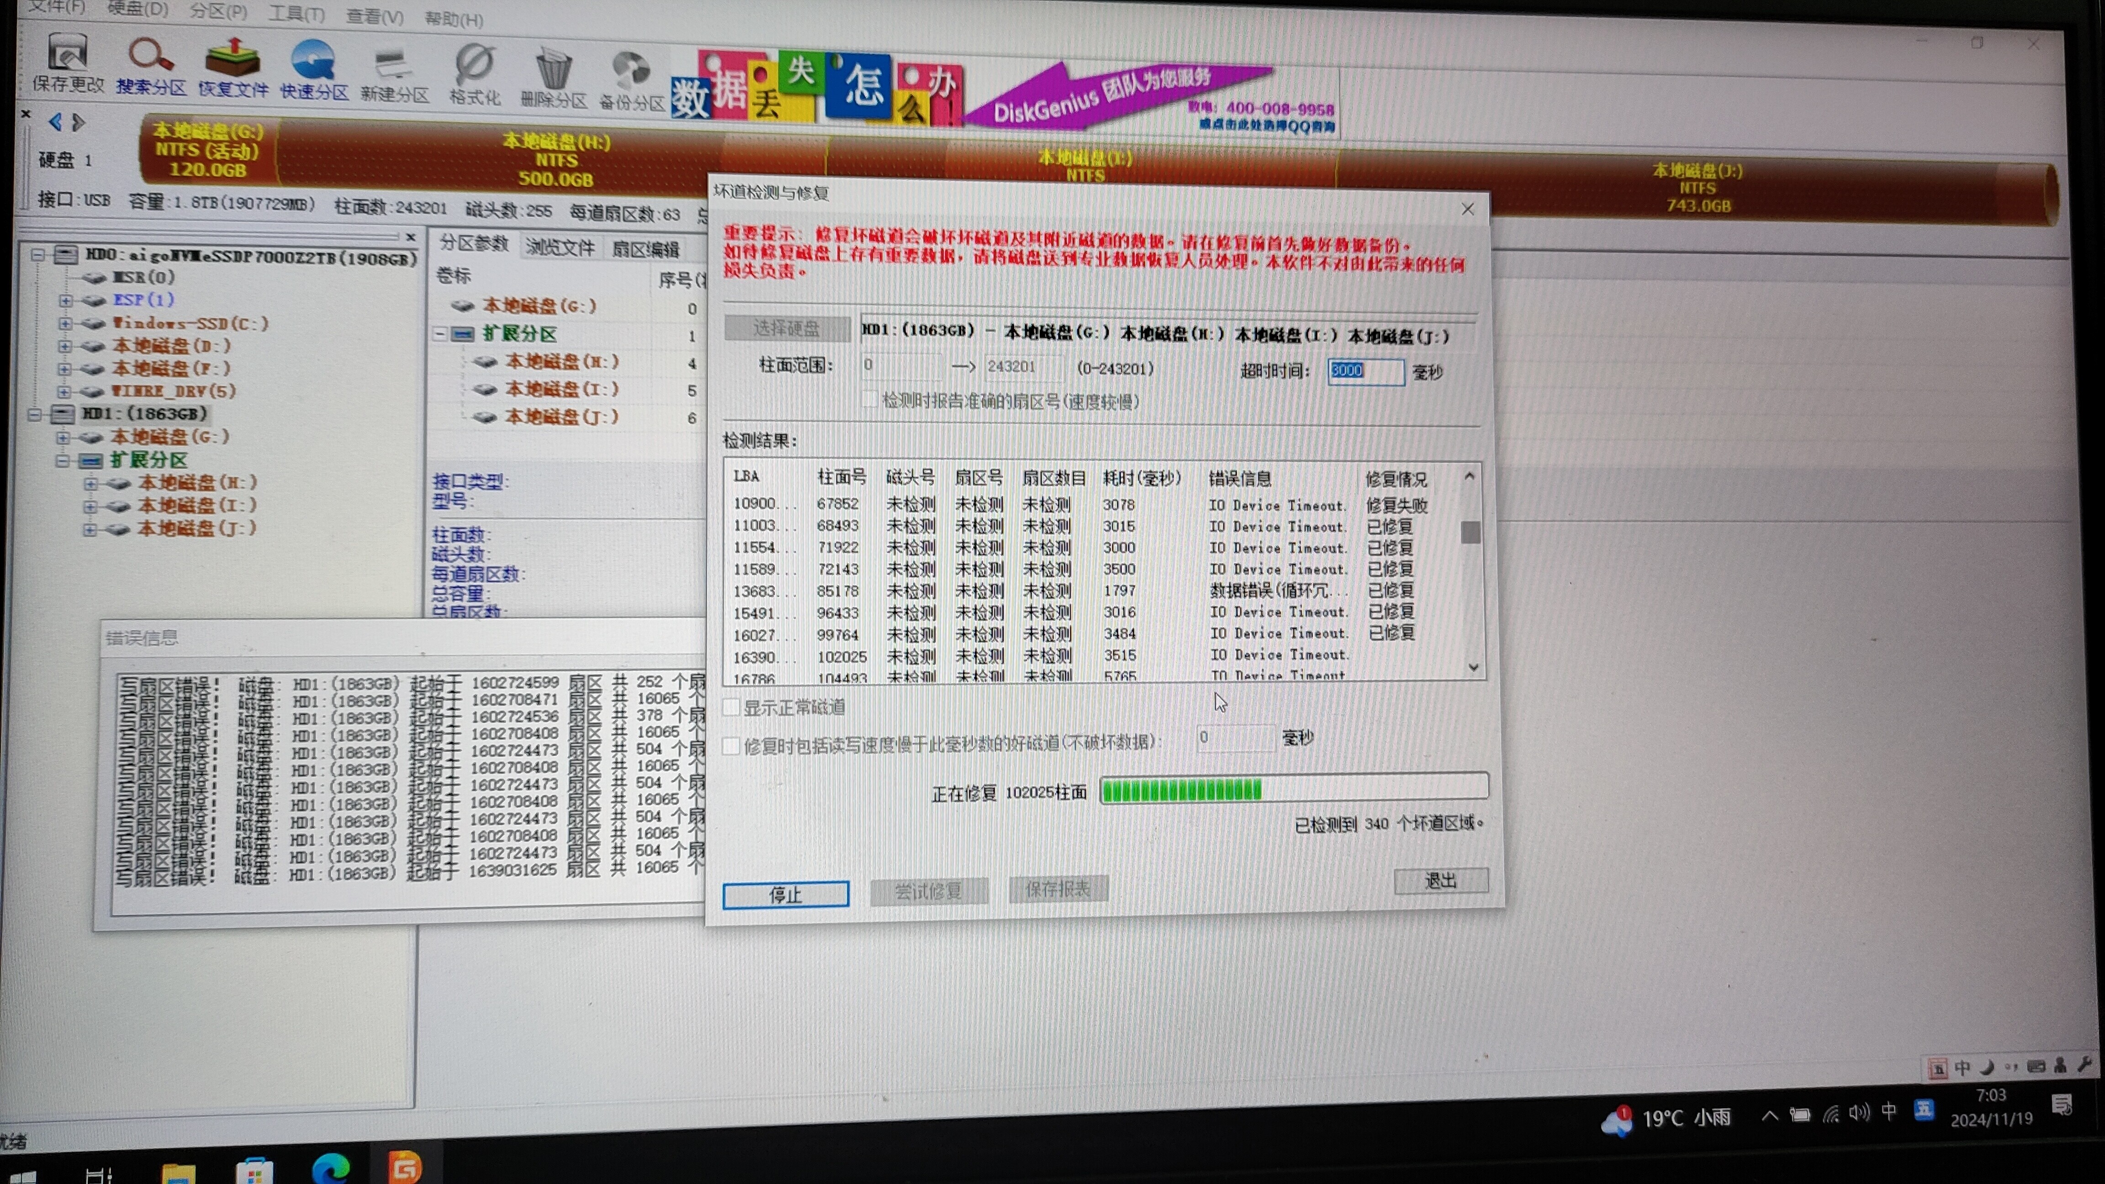Check the 修复时包括读写速度慢 option
The image size is (2105, 1184).
tap(731, 745)
